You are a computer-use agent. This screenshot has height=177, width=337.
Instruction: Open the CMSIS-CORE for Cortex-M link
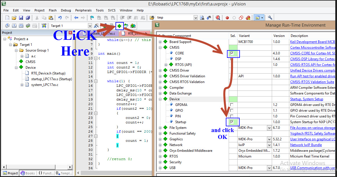click(x=313, y=53)
